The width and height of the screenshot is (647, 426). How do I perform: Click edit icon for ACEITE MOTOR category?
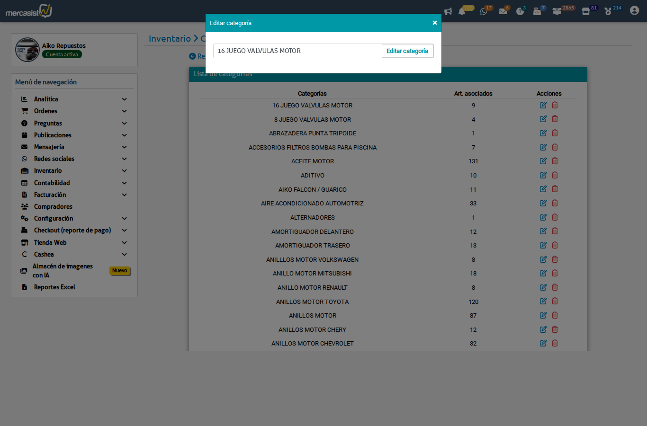(543, 161)
